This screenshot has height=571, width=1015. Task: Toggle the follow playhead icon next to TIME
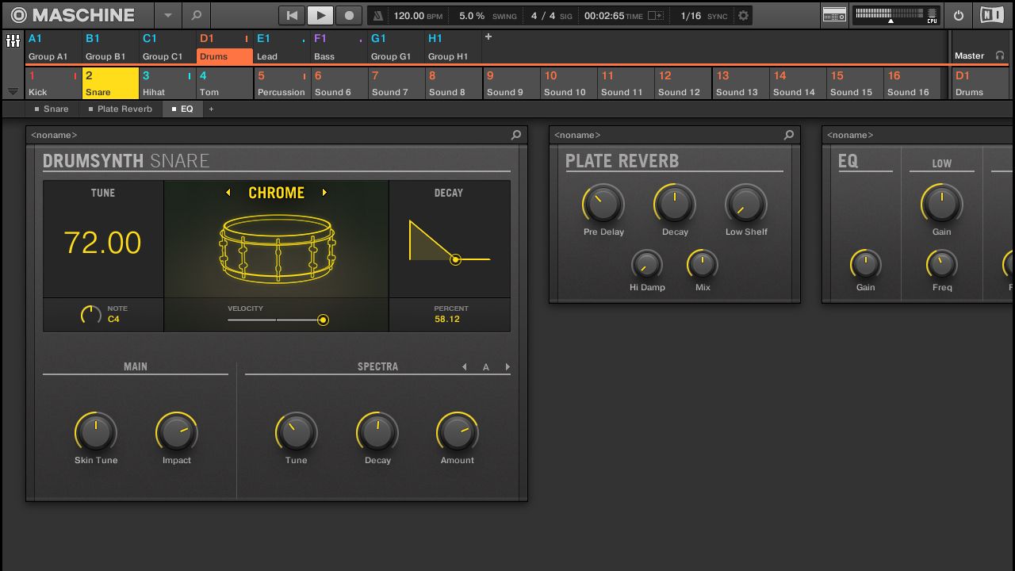[x=656, y=16]
